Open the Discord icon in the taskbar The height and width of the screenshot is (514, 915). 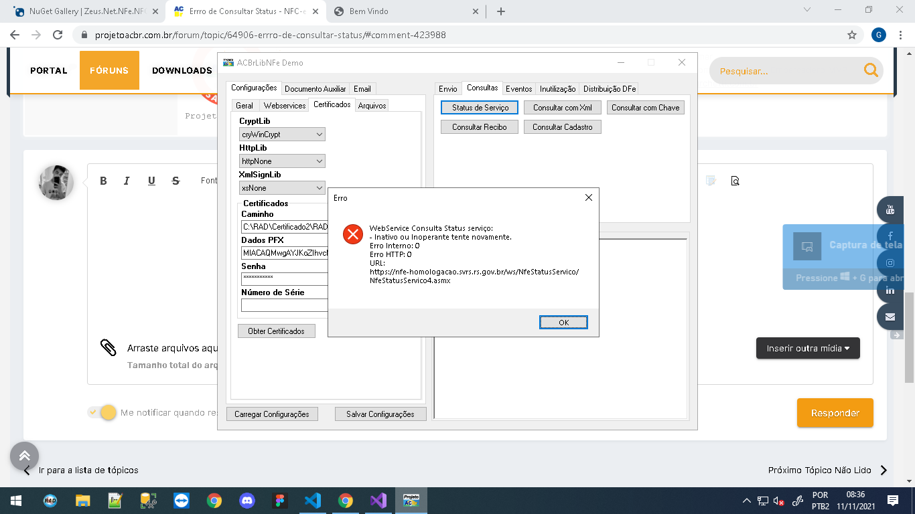[247, 501]
